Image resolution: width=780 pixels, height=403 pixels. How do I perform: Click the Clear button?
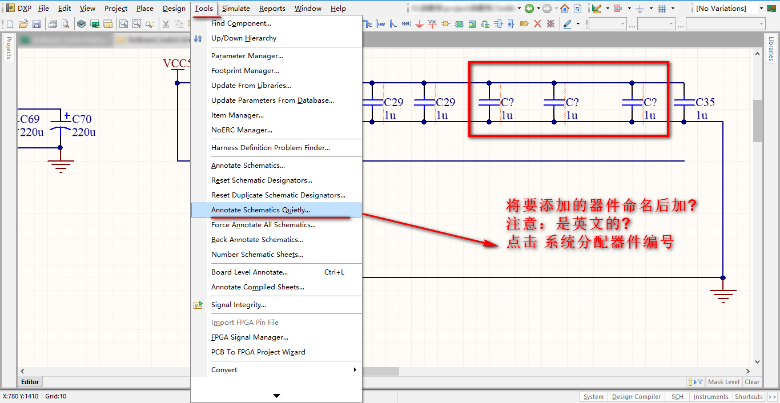pos(752,382)
